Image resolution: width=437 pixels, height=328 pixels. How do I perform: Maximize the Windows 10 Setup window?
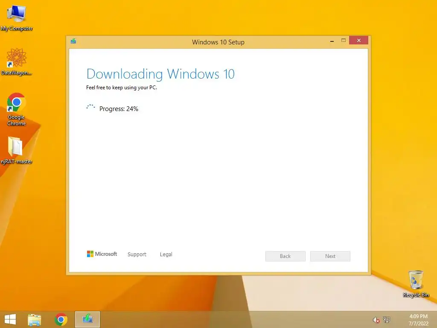[x=344, y=41]
